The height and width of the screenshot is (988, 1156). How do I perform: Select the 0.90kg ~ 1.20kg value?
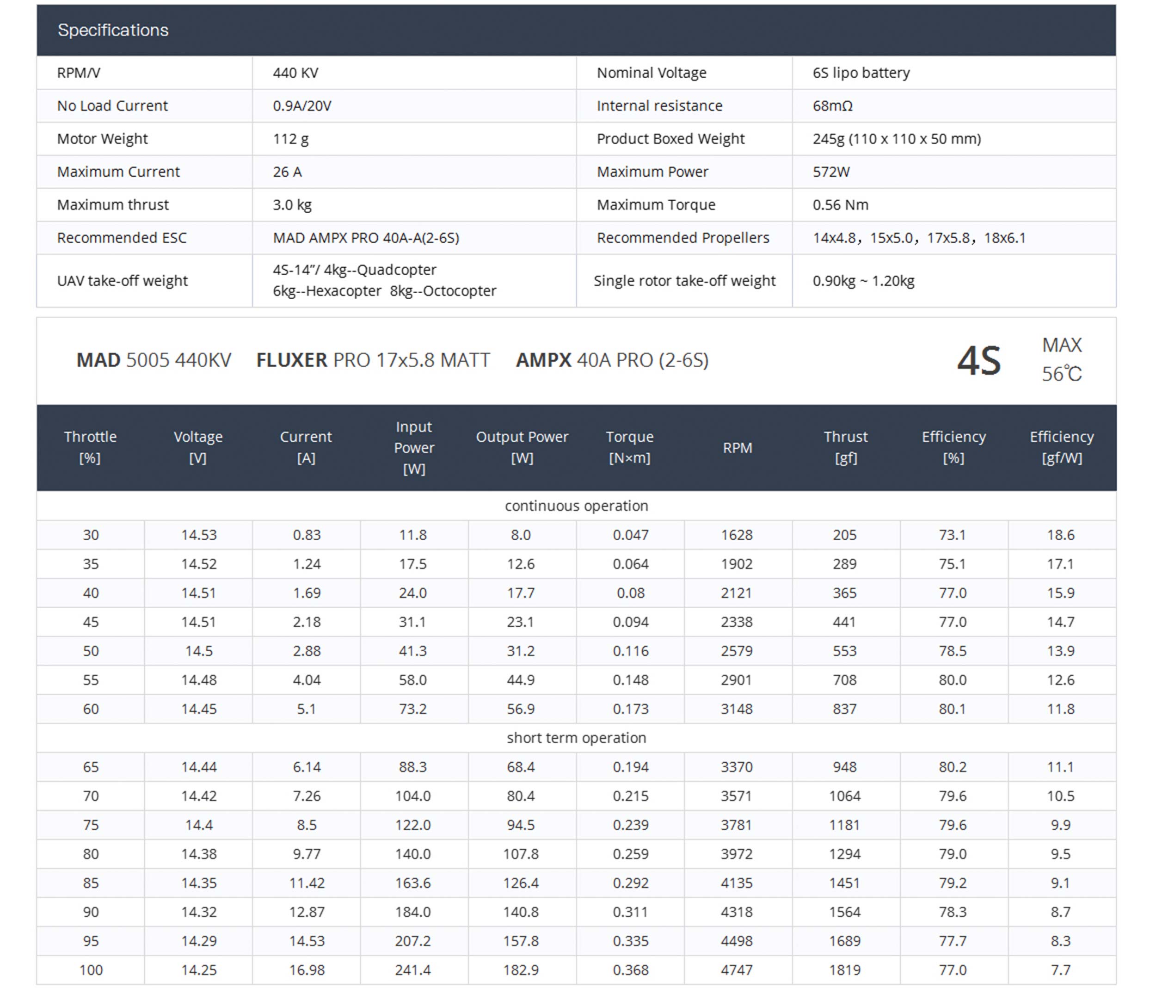[x=863, y=280]
